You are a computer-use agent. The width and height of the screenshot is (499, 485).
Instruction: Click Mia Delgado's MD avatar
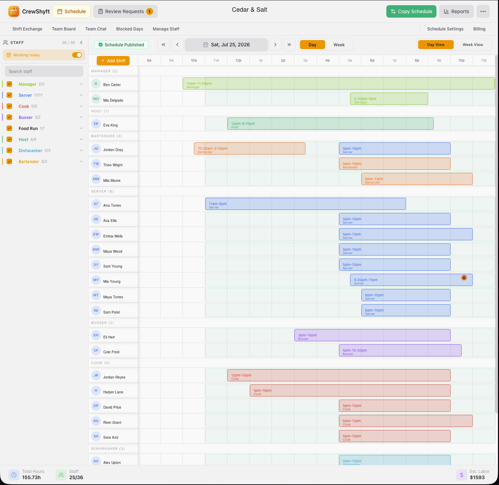pyautogui.click(x=96, y=99)
